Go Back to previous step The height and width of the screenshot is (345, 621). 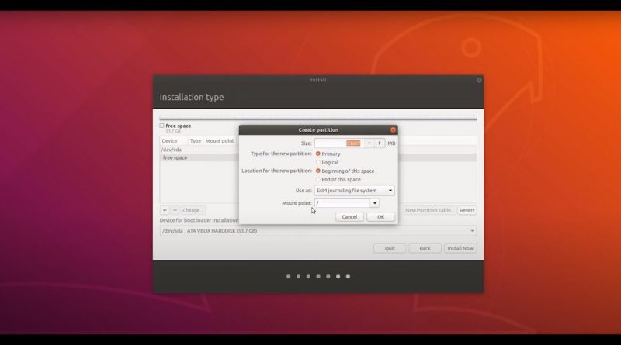[425, 248]
